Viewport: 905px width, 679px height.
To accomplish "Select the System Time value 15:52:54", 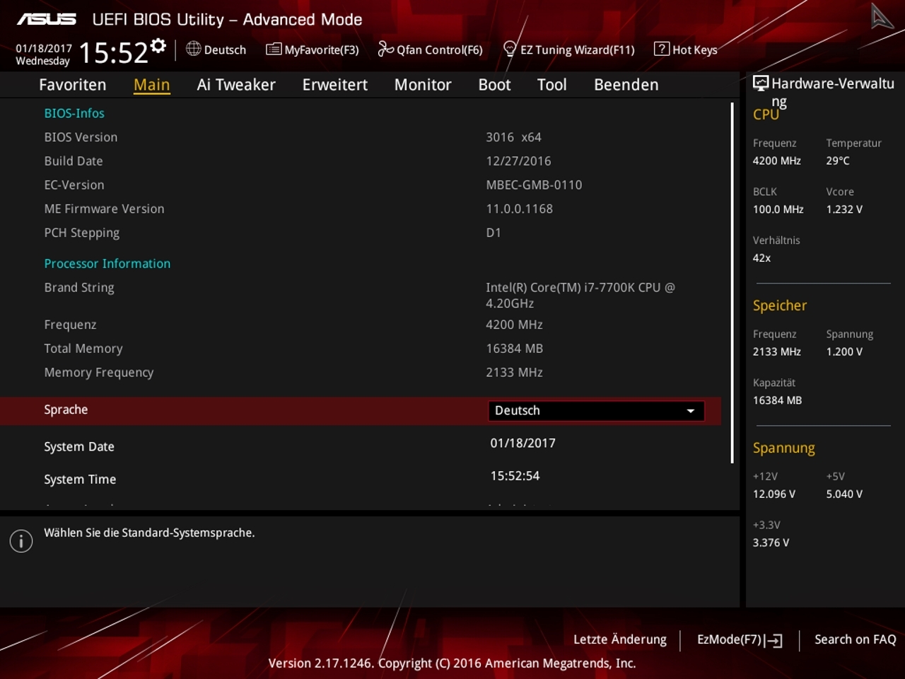I will click(515, 476).
